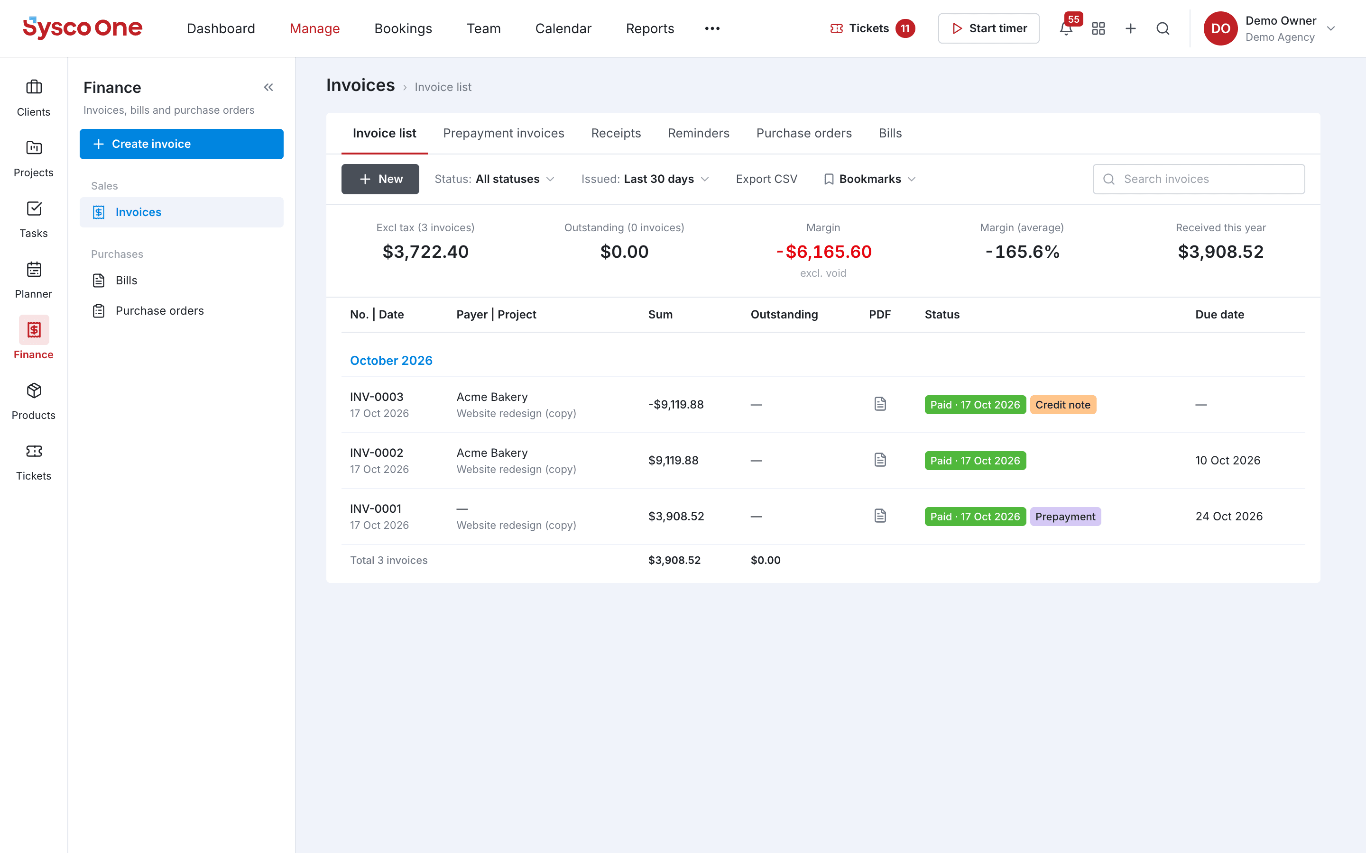This screenshot has height=853, width=1366.
Task: Open the Reminders tab
Action: [x=698, y=133]
